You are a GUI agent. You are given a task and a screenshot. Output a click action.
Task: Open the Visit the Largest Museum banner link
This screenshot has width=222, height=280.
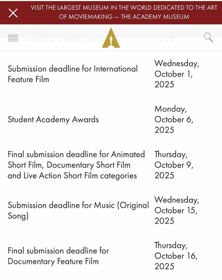pyautogui.click(x=124, y=8)
